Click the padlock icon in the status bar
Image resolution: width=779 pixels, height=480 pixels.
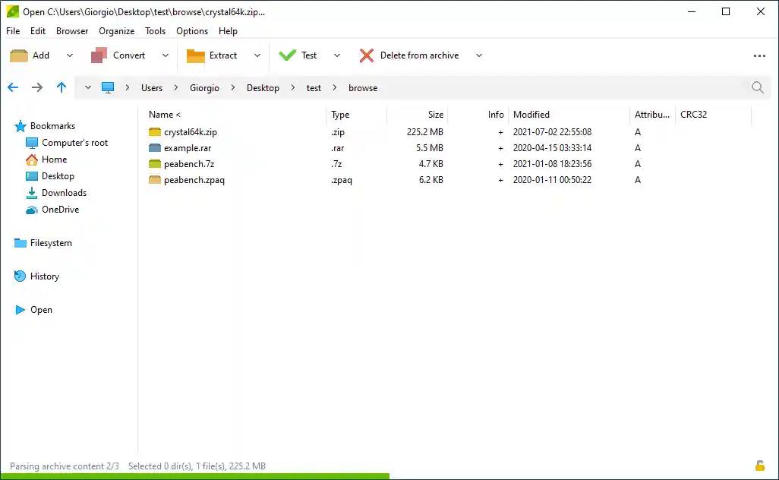pyautogui.click(x=760, y=466)
